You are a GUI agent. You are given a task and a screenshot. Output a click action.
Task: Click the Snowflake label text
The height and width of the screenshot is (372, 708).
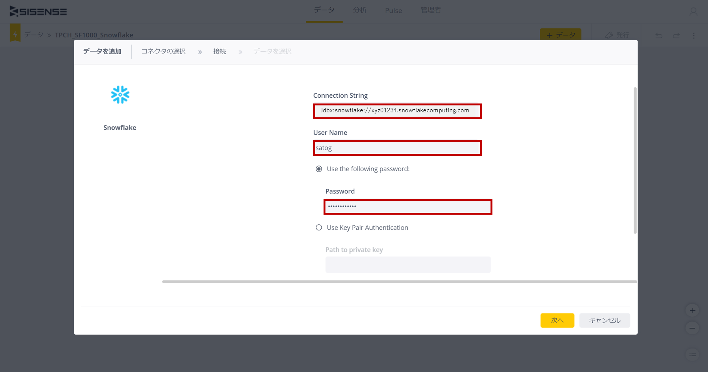(x=120, y=128)
